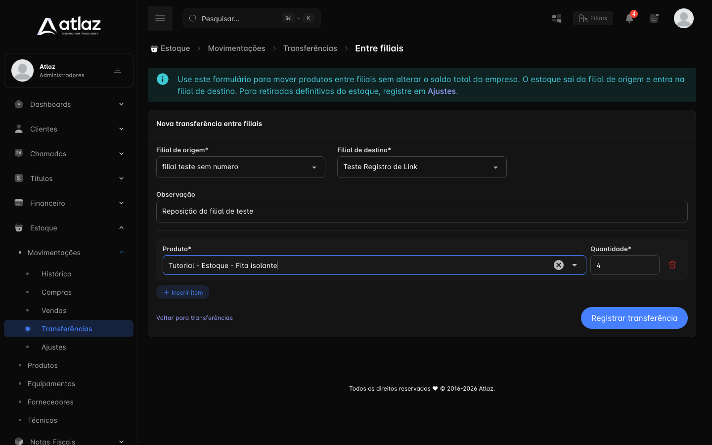Expand the Títulos menu chevron
This screenshot has width=712, height=445.
click(x=121, y=178)
